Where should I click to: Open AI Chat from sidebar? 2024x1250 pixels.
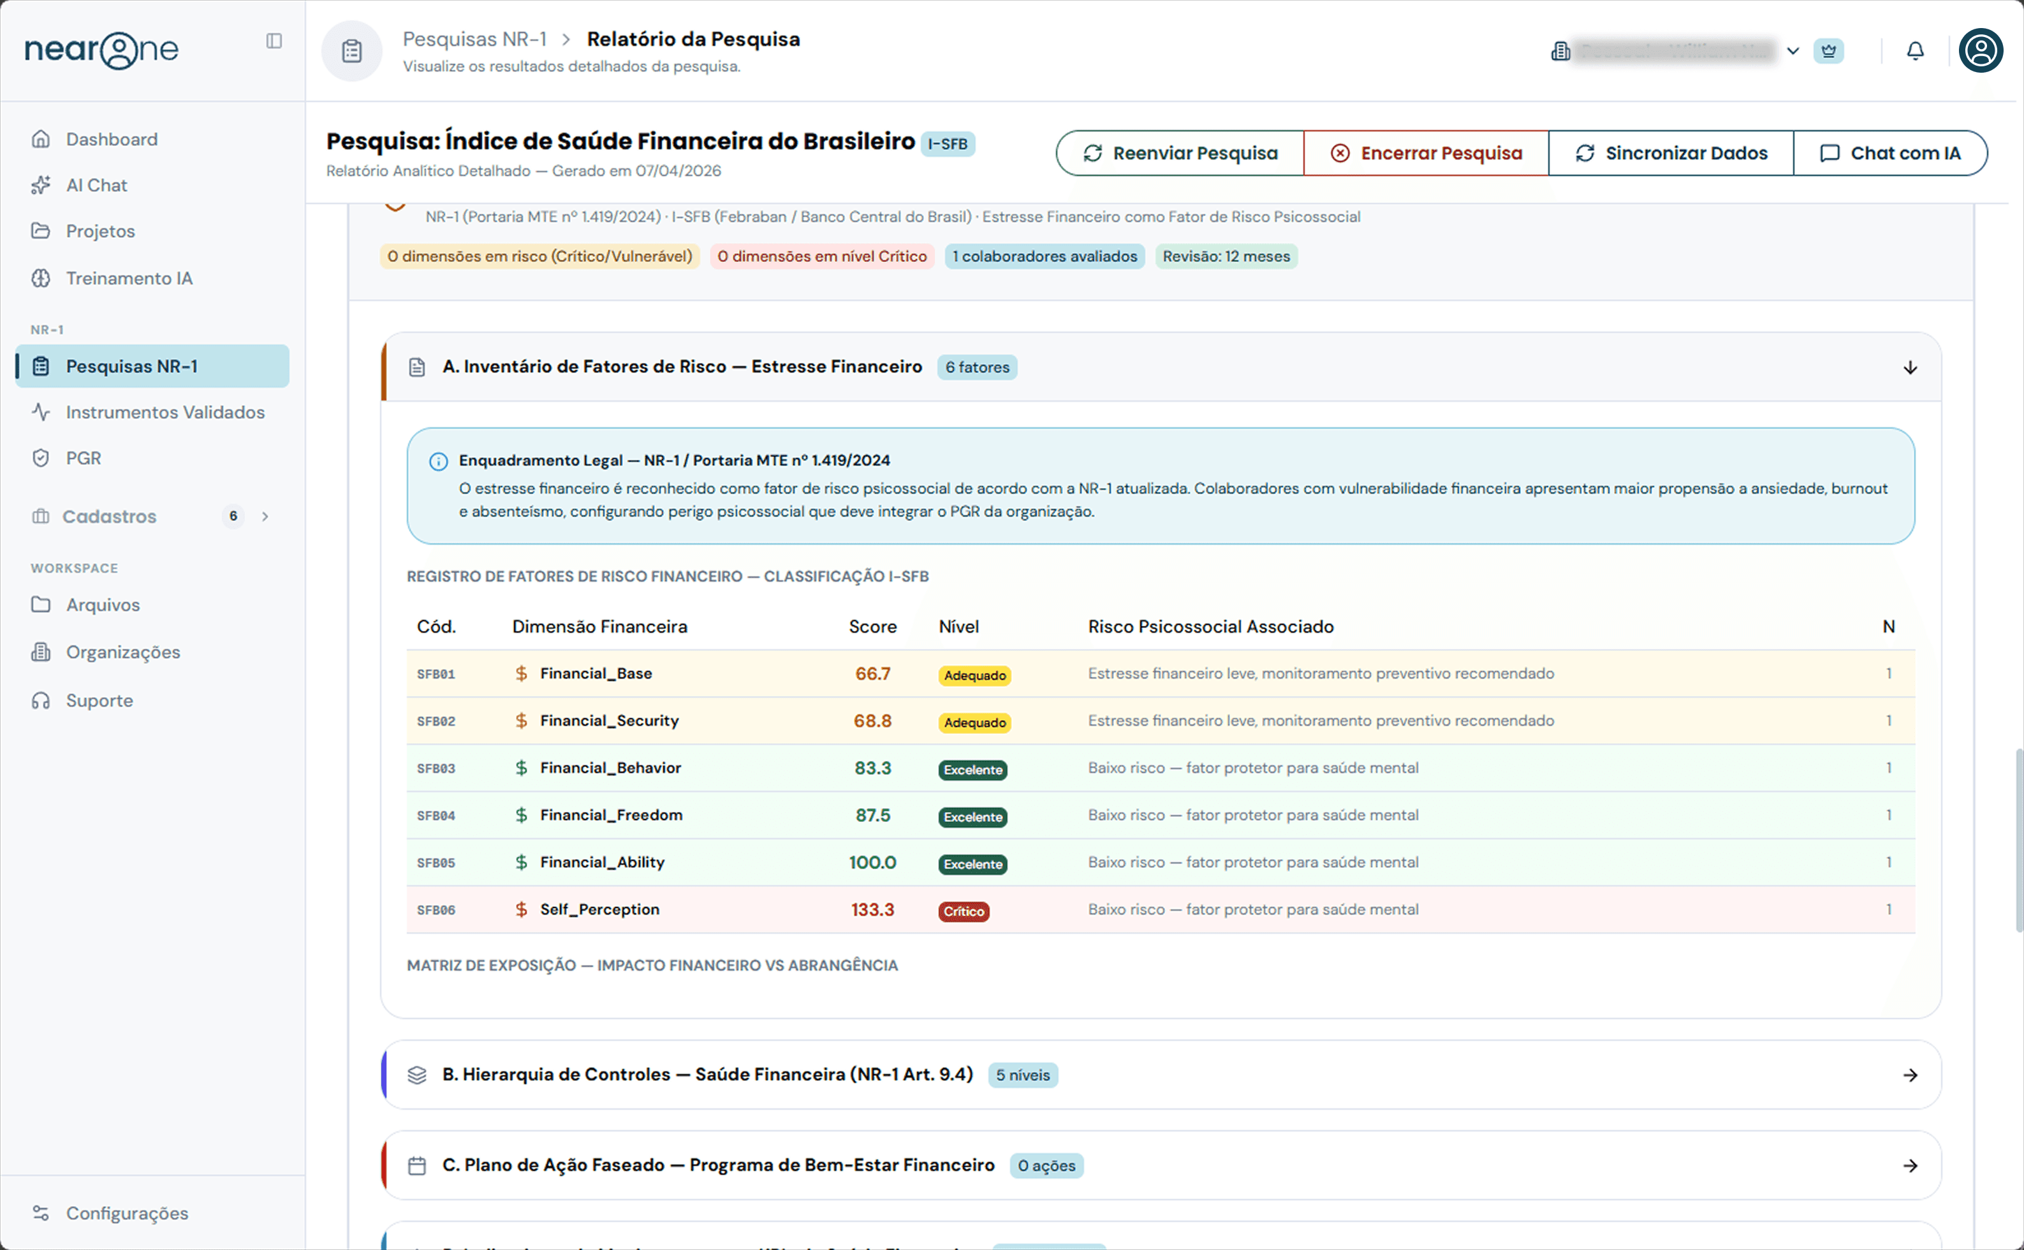(96, 185)
